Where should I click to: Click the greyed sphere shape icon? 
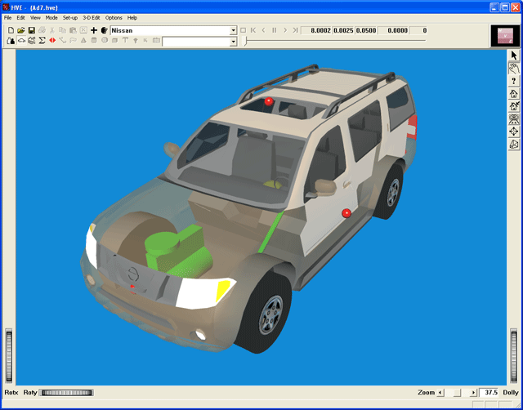pos(105,41)
